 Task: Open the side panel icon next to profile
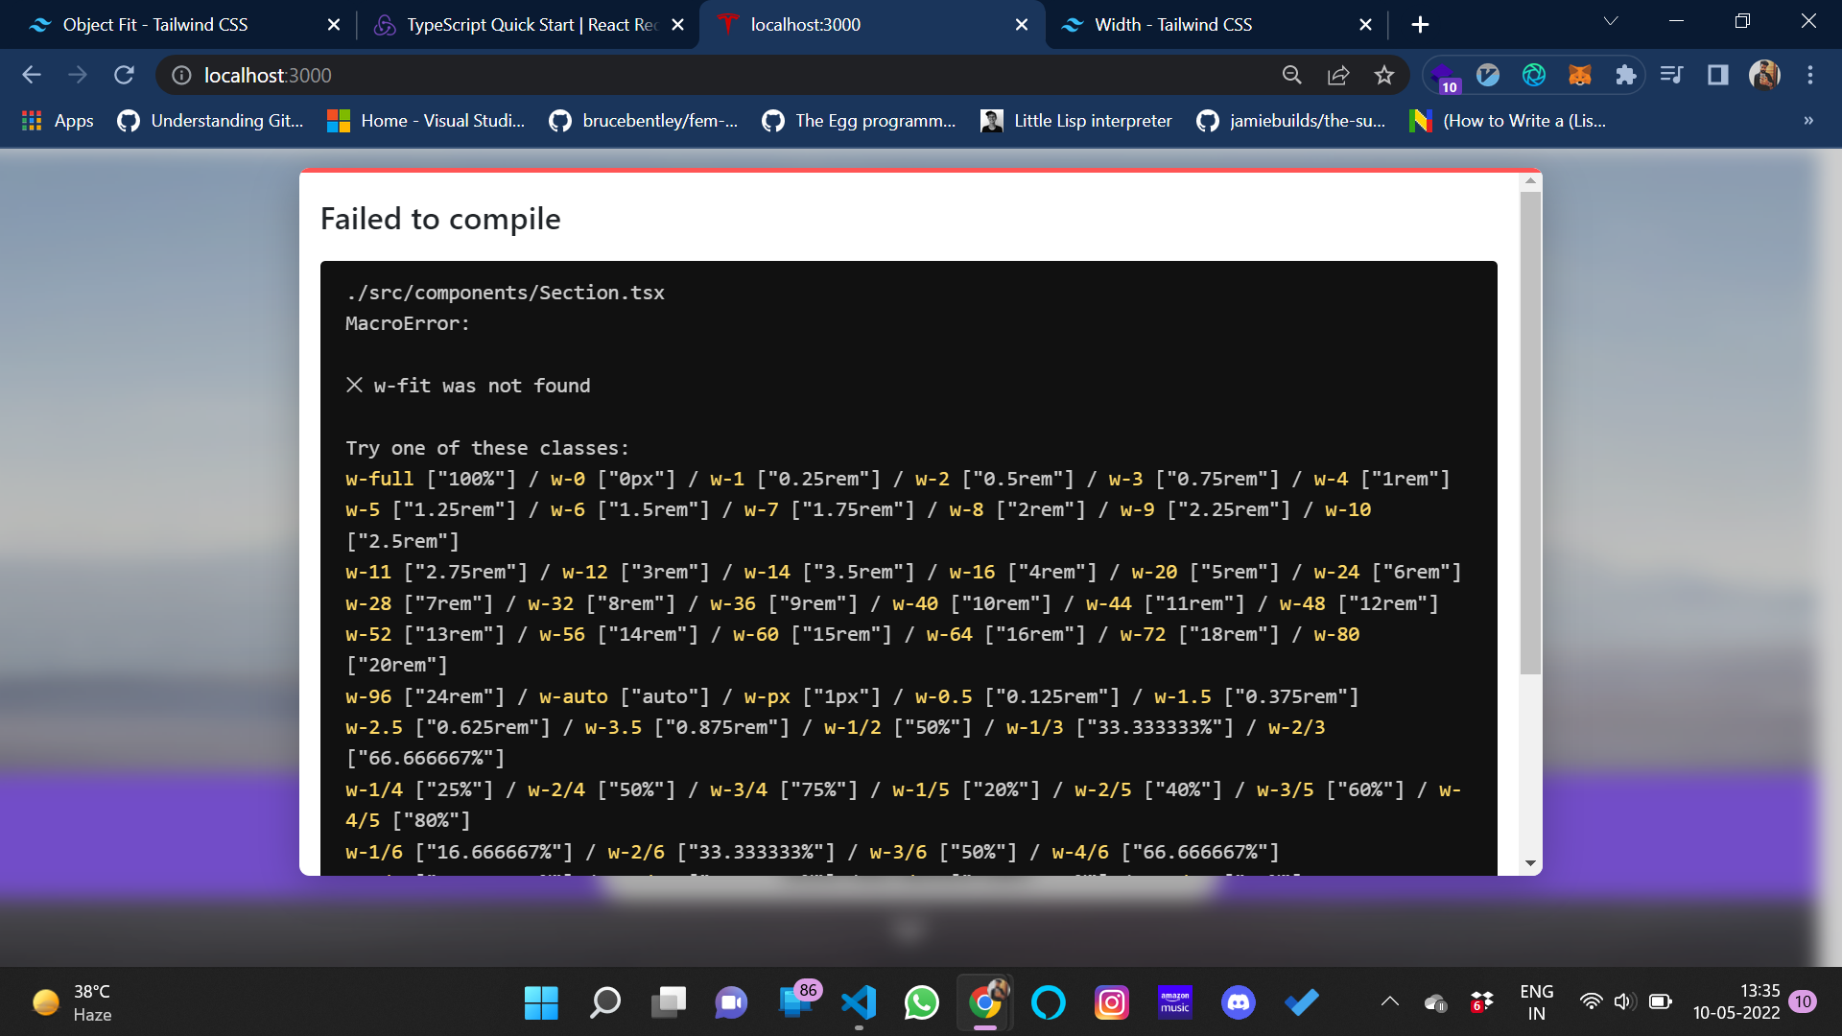point(1717,75)
